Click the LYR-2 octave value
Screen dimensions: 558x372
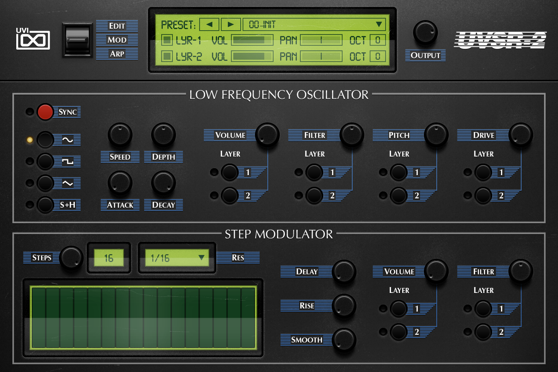pyautogui.click(x=378, y=56)
